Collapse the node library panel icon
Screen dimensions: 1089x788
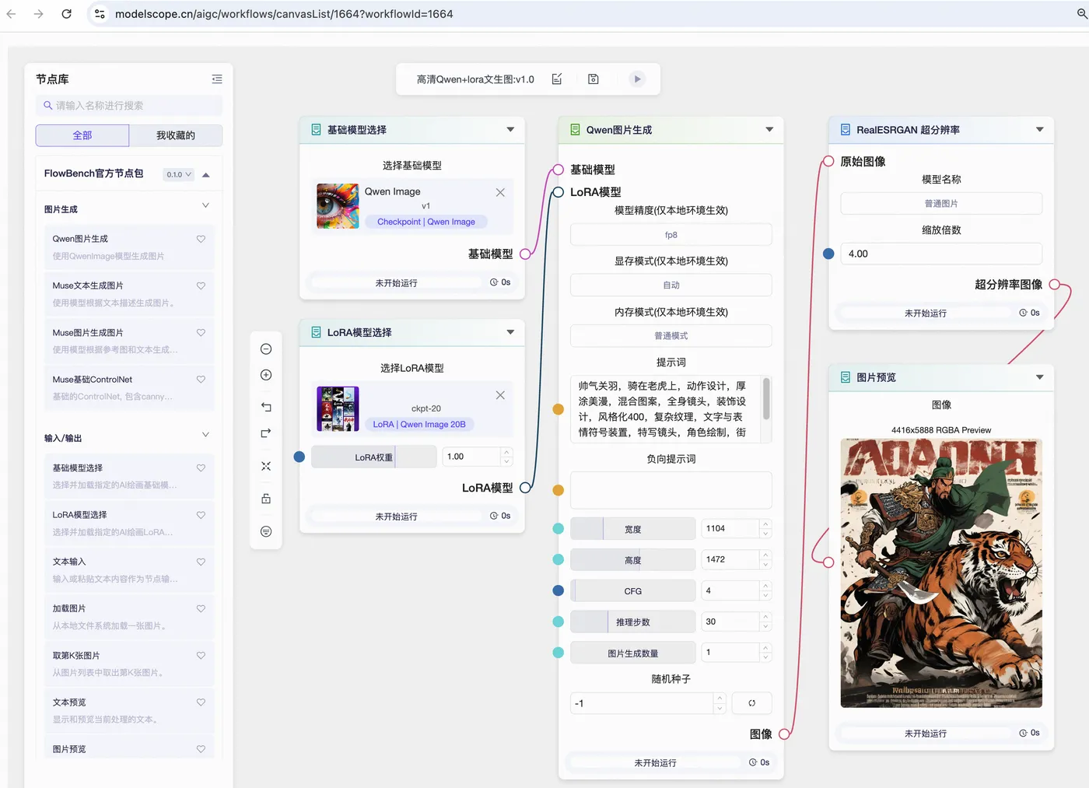pos(217,79)
